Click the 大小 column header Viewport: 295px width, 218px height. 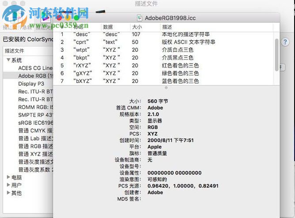[x=145, y=27]
